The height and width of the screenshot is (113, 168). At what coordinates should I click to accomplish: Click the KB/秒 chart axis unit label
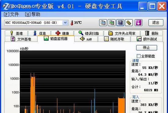(x=24, y=49)
